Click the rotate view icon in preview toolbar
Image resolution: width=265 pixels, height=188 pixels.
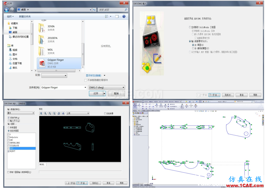[59, 113]
